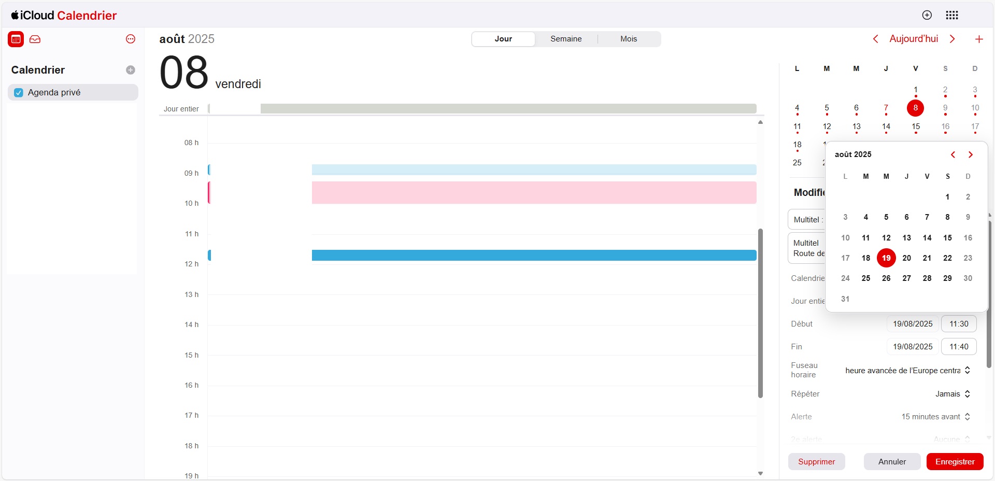This screenshot has width=995, height=481.
Task: Select 22 in the date picker popup
Action: [947, 258]
